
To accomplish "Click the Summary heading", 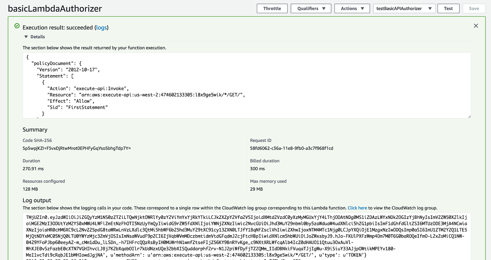I will tap(35, 130).
